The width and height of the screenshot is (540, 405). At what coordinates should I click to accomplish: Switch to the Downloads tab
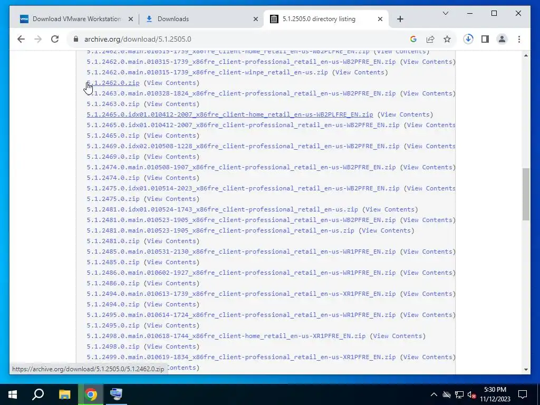[201, 19]
